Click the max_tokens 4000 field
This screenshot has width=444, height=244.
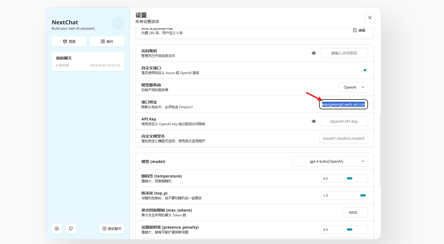[x=355, y=212]
